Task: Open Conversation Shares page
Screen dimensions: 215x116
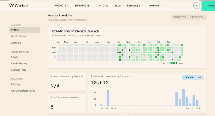Action: coord(23,91)
